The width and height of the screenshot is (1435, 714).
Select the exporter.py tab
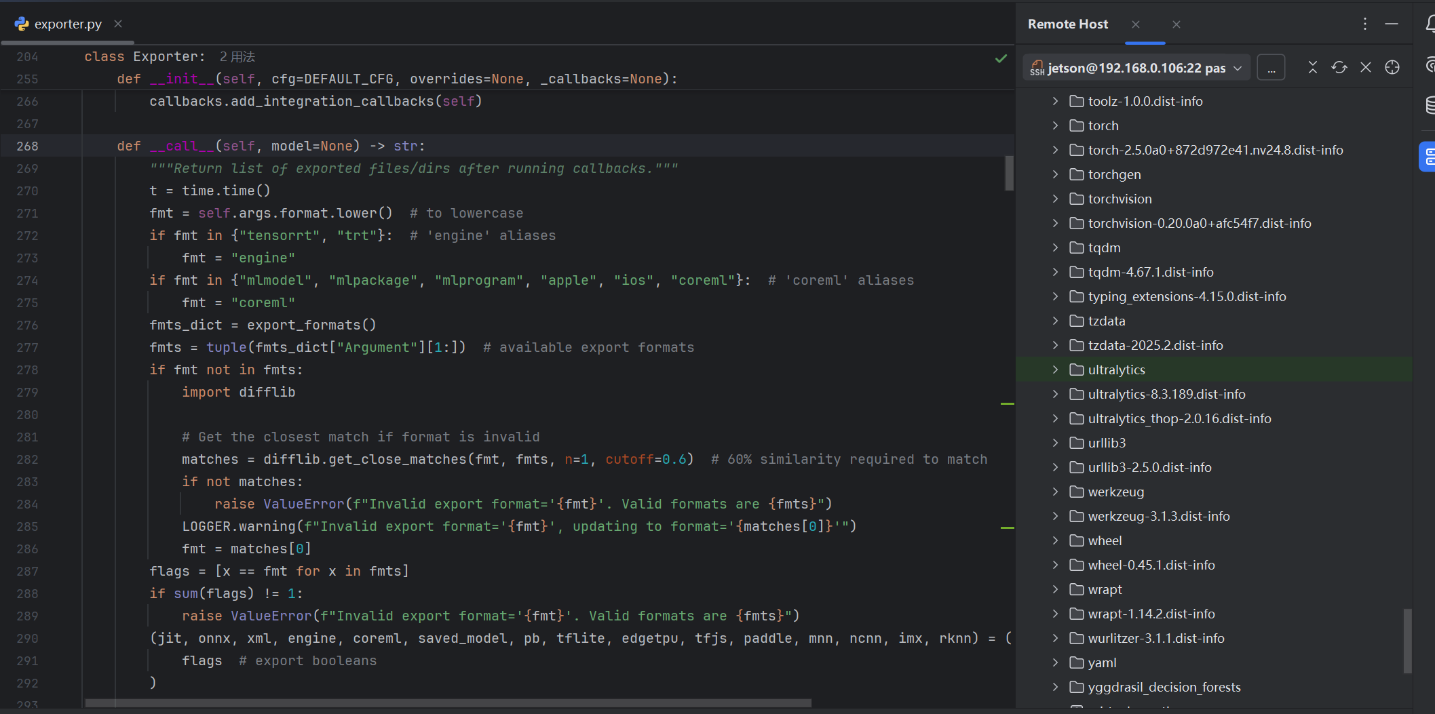tap(68, 24)
